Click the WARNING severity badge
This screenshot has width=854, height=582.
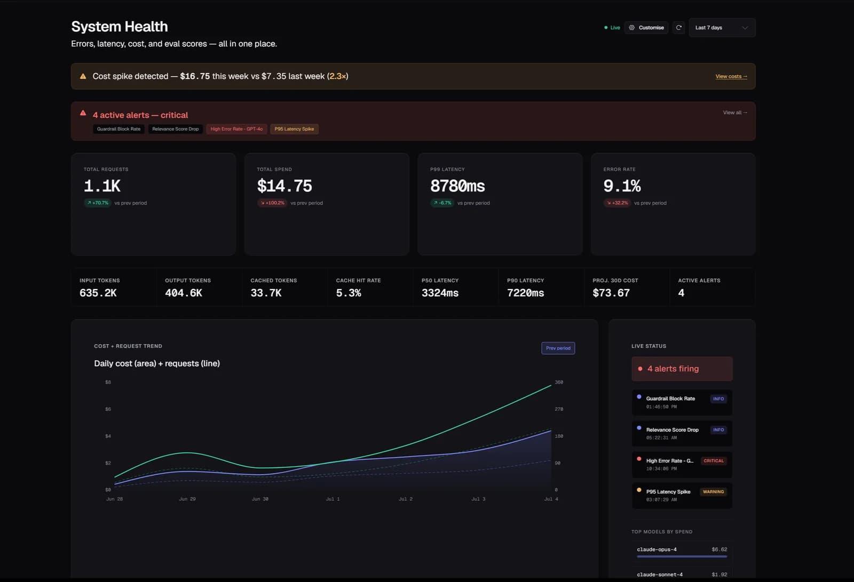pyautogui.click(x=714, y=492)
